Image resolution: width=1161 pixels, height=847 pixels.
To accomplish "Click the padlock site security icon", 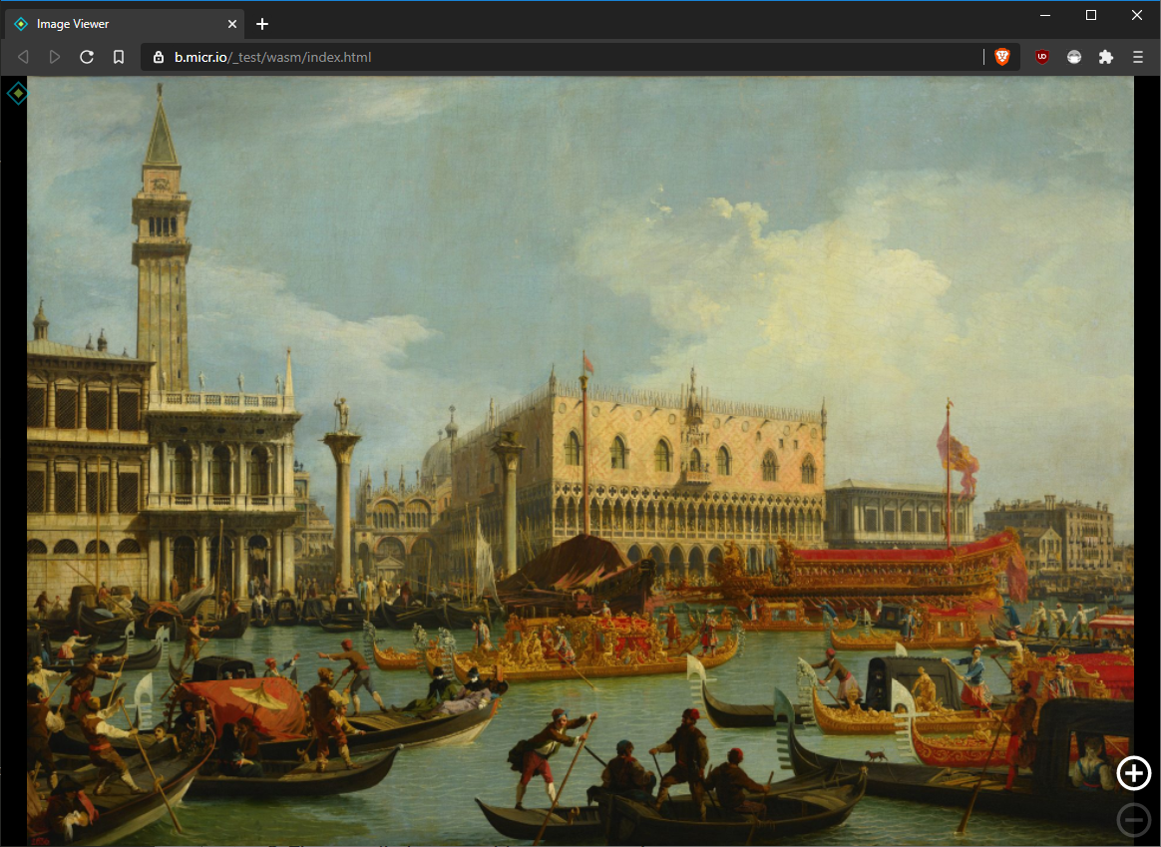I will pos(158,57).
